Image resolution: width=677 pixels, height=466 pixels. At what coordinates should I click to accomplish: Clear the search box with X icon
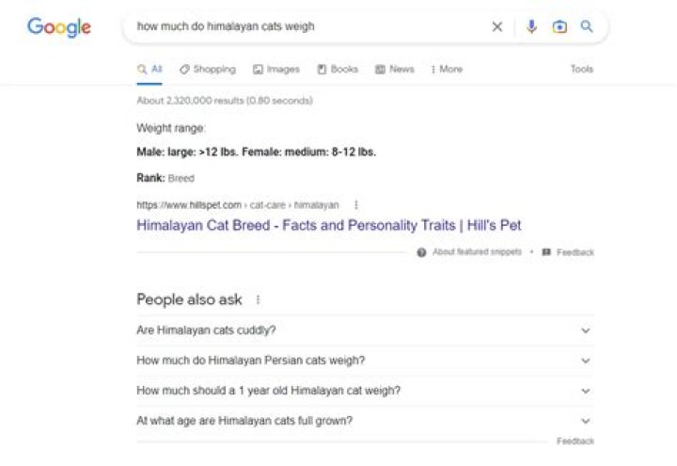497,27
